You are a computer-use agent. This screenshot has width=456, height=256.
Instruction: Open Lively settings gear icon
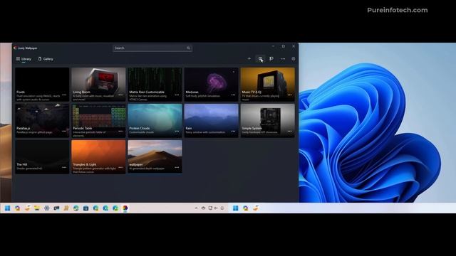(294, 58)
